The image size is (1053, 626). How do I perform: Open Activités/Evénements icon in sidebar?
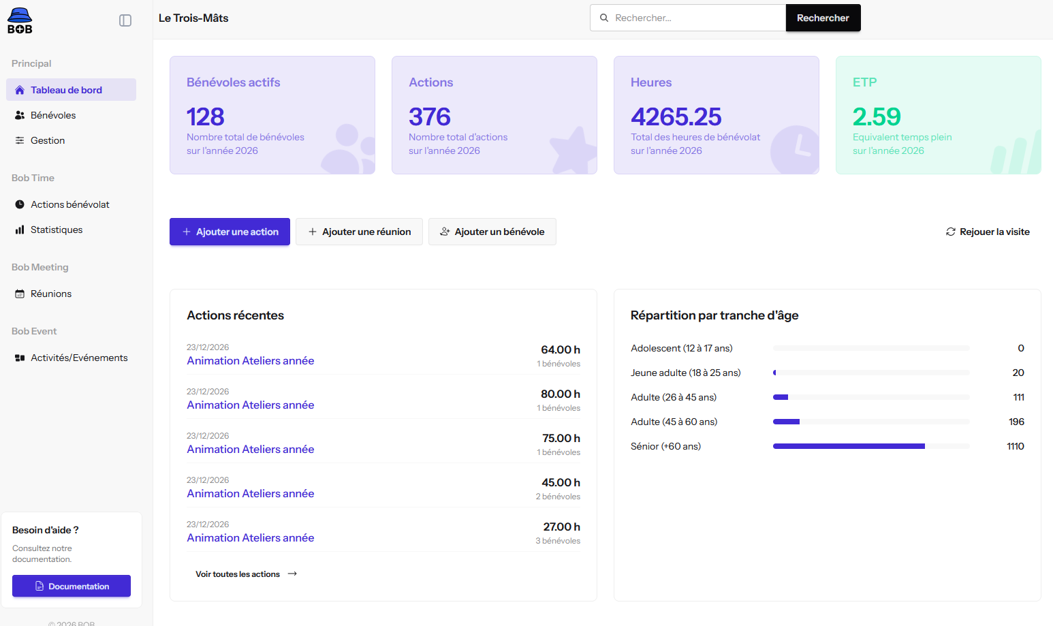20,358
